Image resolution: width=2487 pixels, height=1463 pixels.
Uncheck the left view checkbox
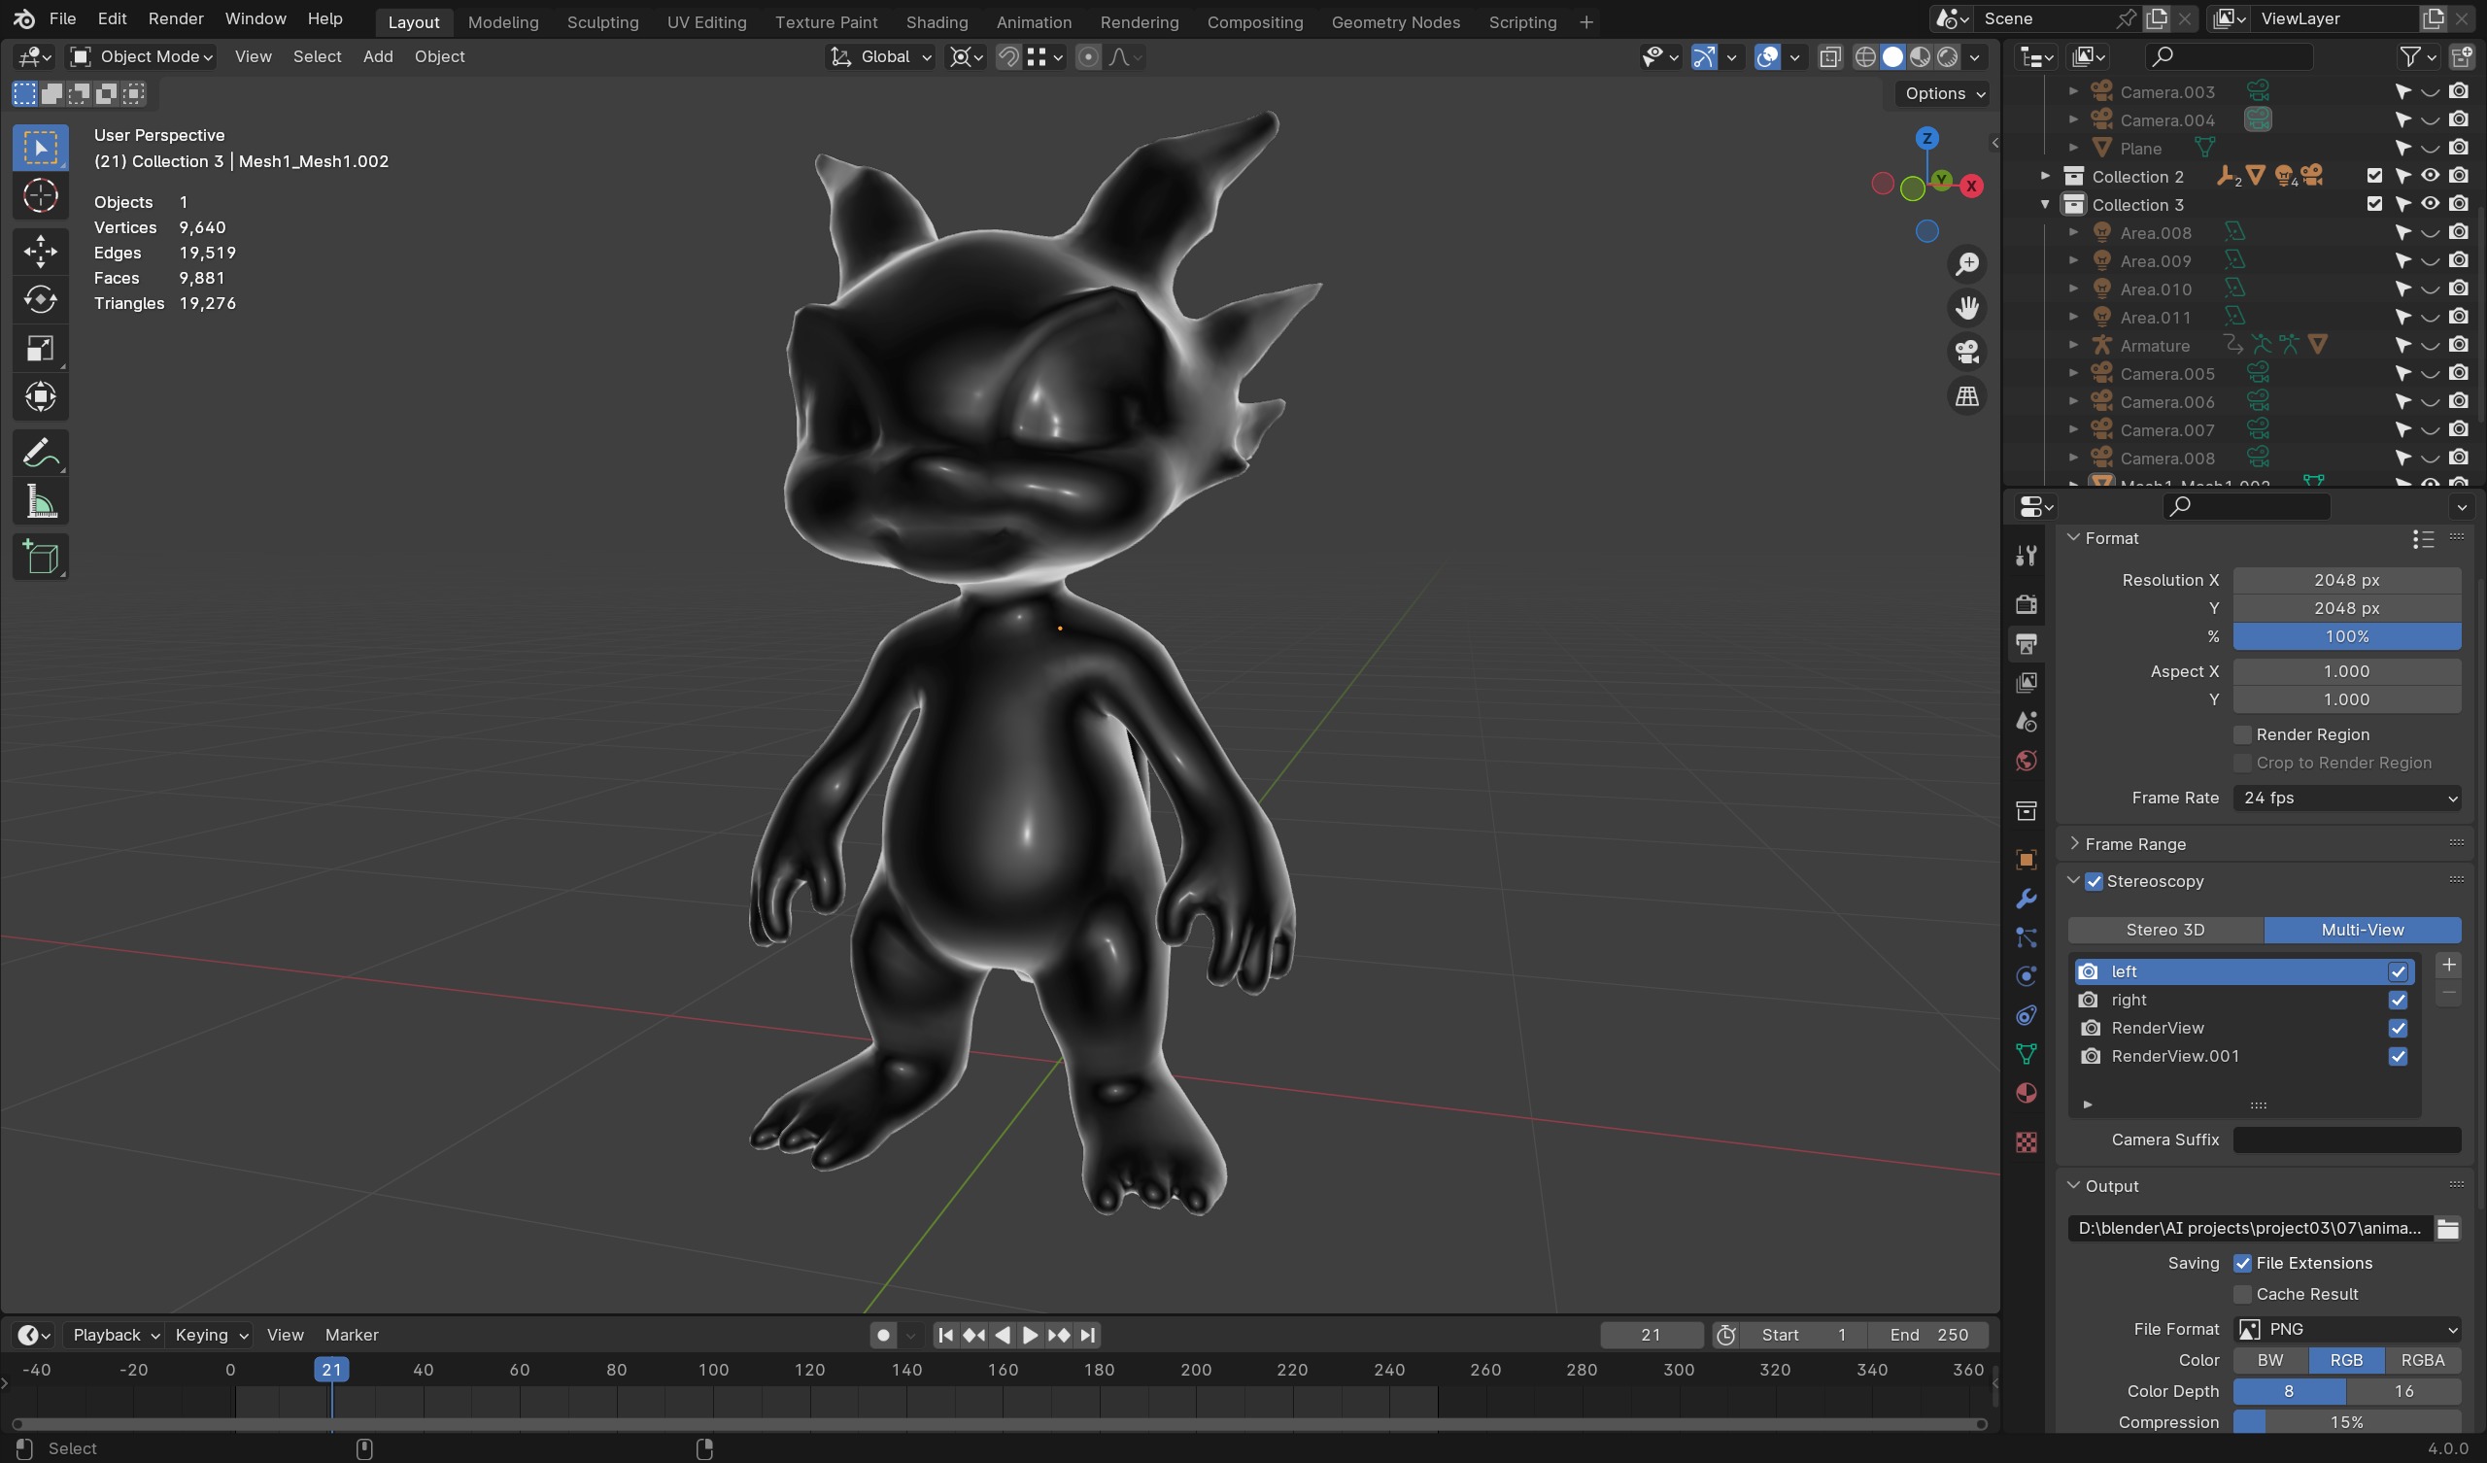pos(2399,971)
